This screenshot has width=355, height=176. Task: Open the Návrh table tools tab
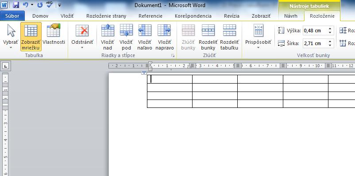(291, 16)
